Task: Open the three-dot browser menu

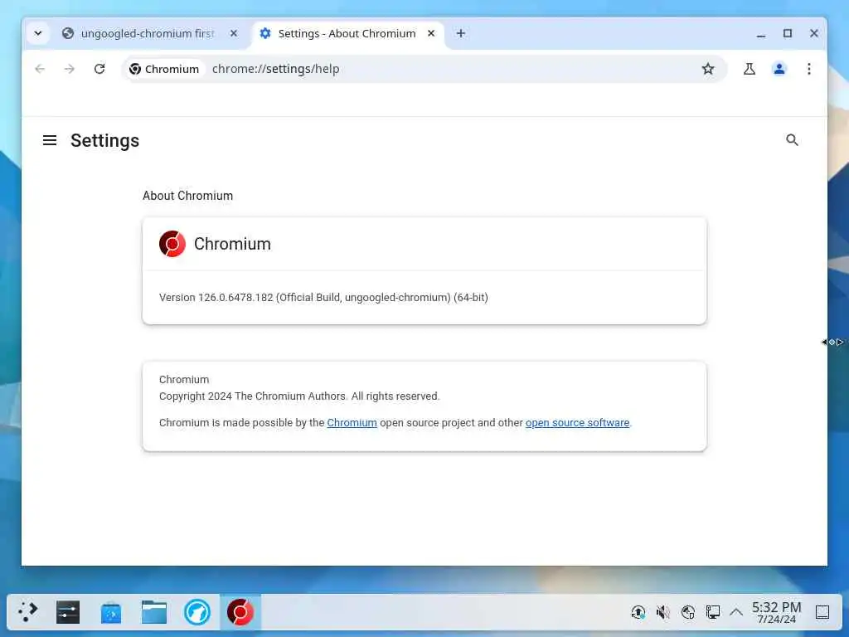Action: pos(809,69)
